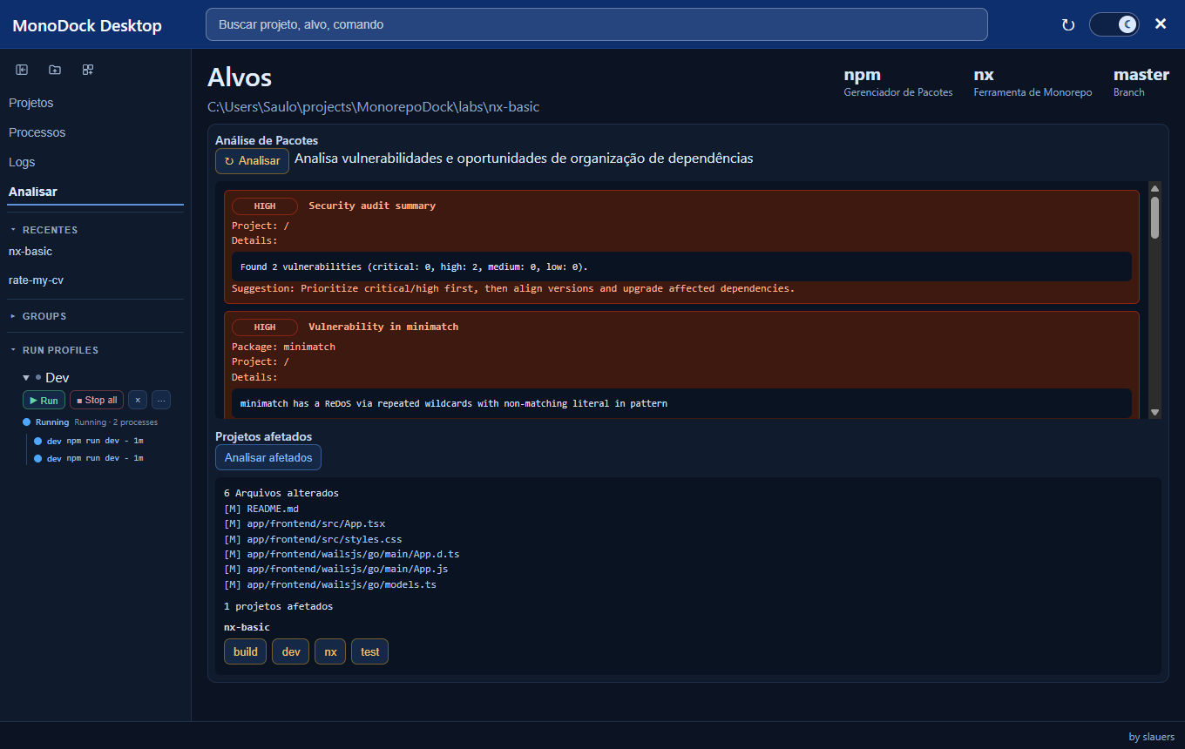Collapse the Dev profile tree
This screenshot has height=749, width=1185.
(x=26, y=378)
